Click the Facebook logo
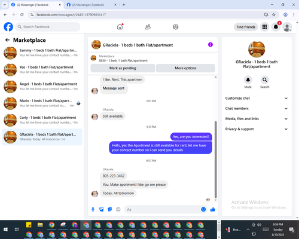Viewport: 299px width, 239px height. [8, 27]
